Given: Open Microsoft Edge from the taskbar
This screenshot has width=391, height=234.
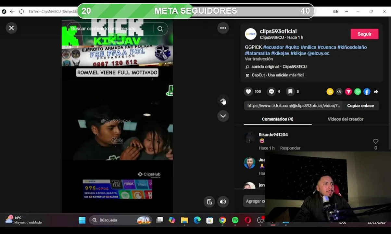Looking at the screenshot, I should click(197, 220).
